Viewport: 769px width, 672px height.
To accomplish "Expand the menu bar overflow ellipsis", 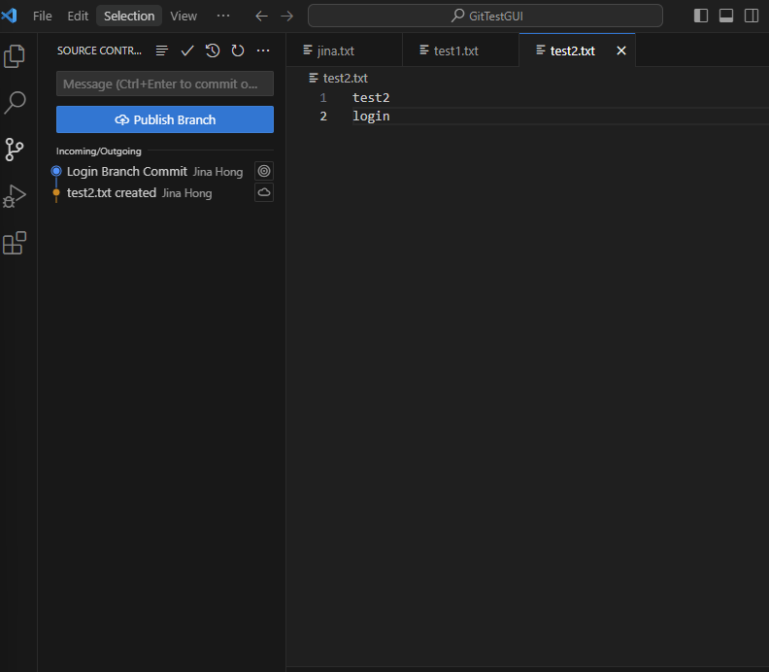I will [x=223, y=16].
